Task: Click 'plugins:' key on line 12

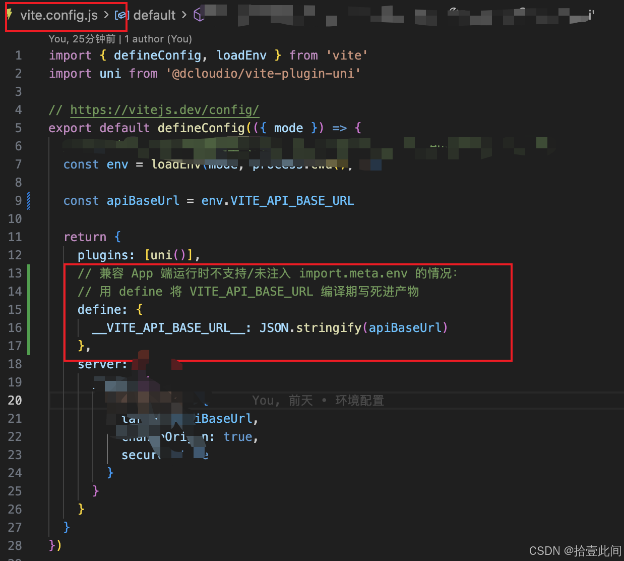Action: (x=106, y=255)
